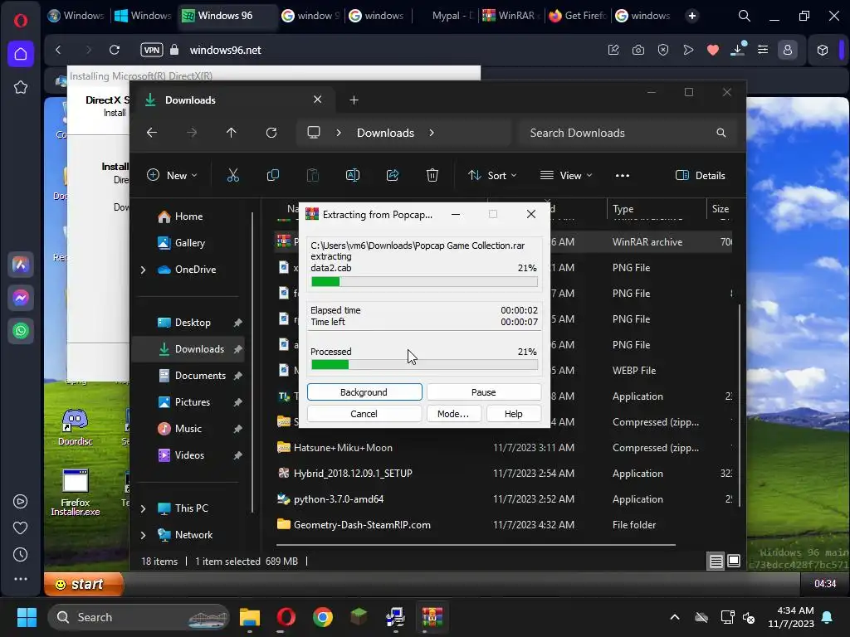Select the Geometry-Dash-SteamRIP.com folder

(362, 525)
